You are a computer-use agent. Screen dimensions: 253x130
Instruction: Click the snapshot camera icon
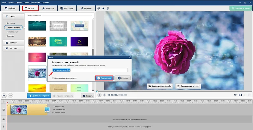[245, 95]
